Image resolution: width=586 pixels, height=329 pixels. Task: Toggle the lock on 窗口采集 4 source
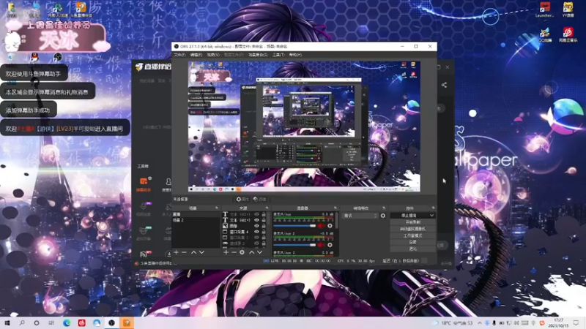tap(264, 232)
